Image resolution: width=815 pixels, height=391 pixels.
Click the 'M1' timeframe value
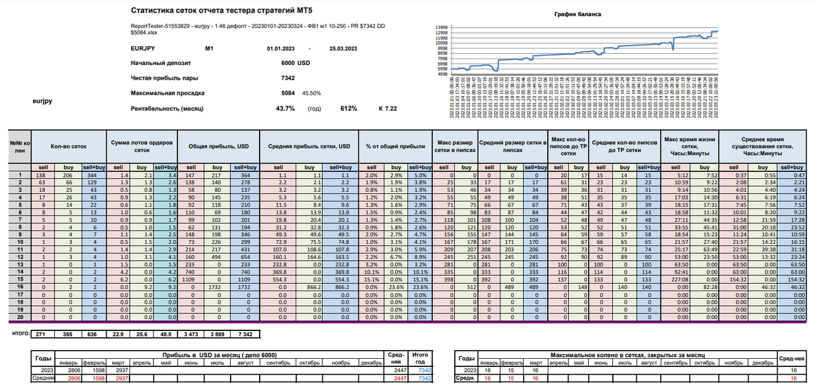coord(209,49)
